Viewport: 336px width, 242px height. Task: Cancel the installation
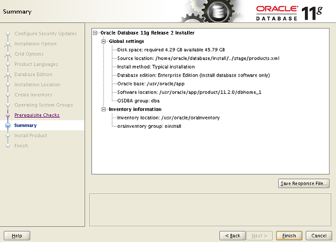coord(319,235)
